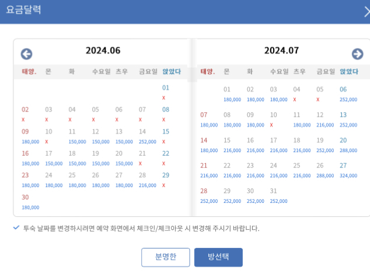Go to next month with right arrow

point(358,54)
